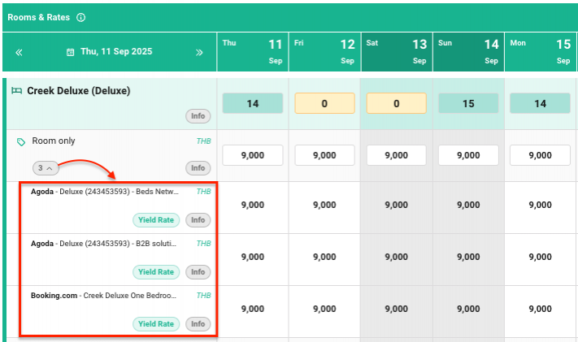The height and width of the screenshot is (342, 578).
Task: Advance dates with double-right arrow
Action: 199,52
